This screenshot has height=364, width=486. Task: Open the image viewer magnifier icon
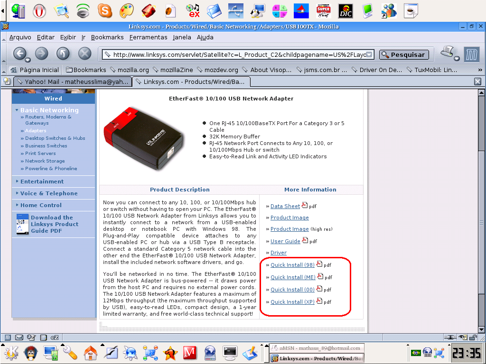(61, 11)
